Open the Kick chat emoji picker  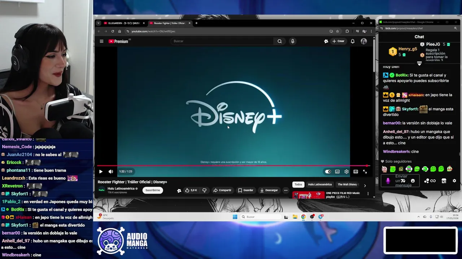[x=413, y=181]
